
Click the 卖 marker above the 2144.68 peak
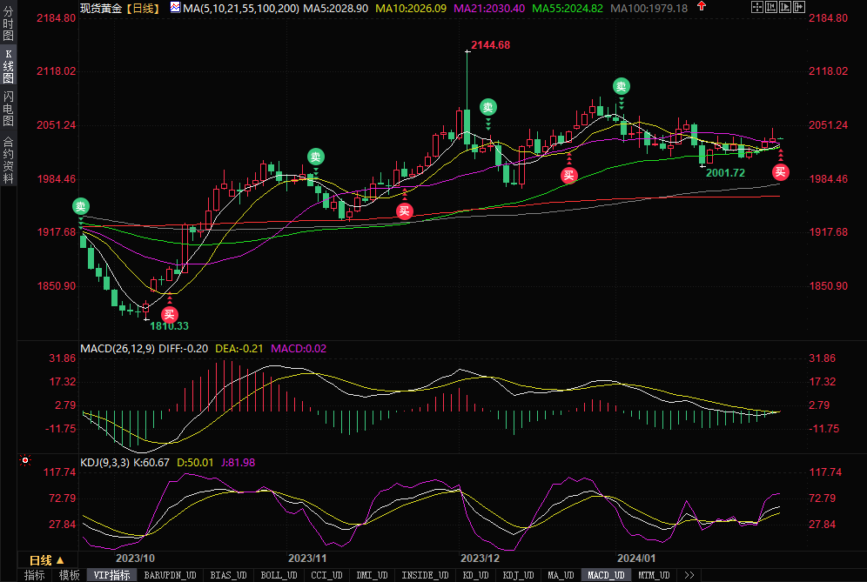[x=488, y=107]
